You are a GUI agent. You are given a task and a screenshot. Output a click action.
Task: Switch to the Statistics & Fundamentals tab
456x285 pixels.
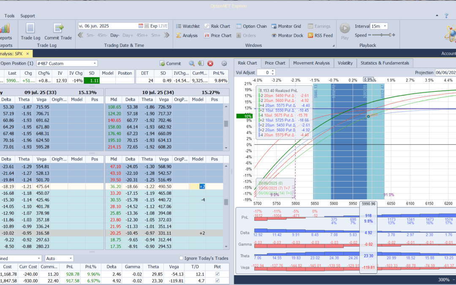[x=385, y=63]
